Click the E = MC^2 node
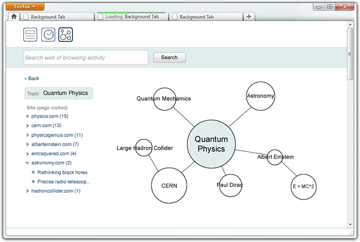 [303, 186]
